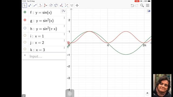
Task: Click the Redo arrow
Action: 137,5
